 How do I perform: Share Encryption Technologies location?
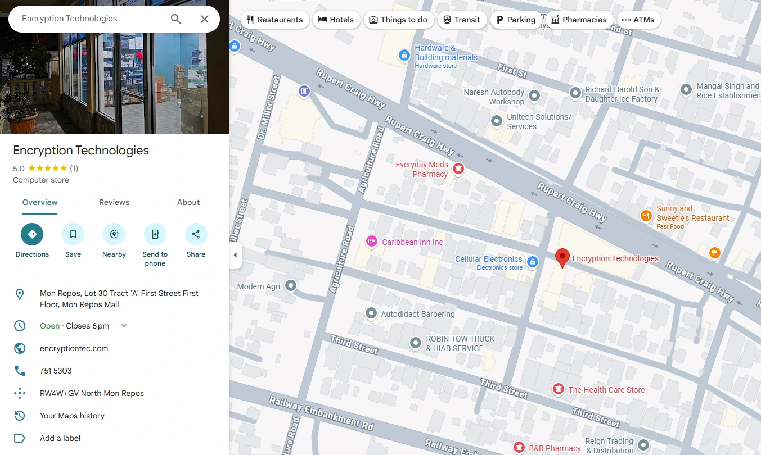pos(196,234)
